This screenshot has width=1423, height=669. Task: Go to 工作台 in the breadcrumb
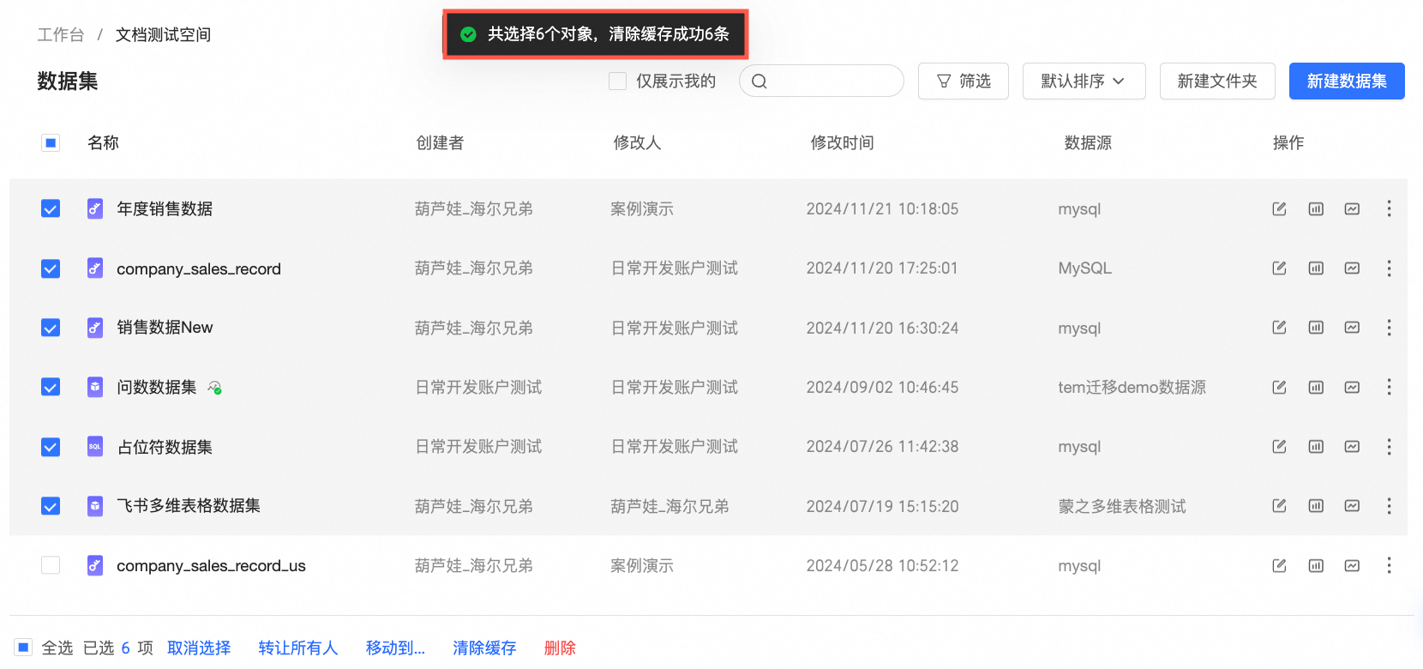click(x=61, y=34)
